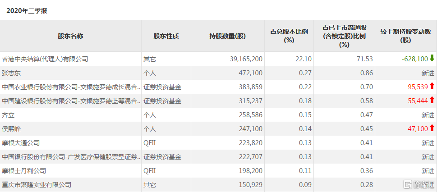437x192 pixels.
Task: Click circulating share ratio 71.53
Action: tap(366, 59)
